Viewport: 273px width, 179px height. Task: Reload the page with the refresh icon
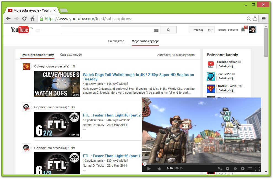pos(24,18)
